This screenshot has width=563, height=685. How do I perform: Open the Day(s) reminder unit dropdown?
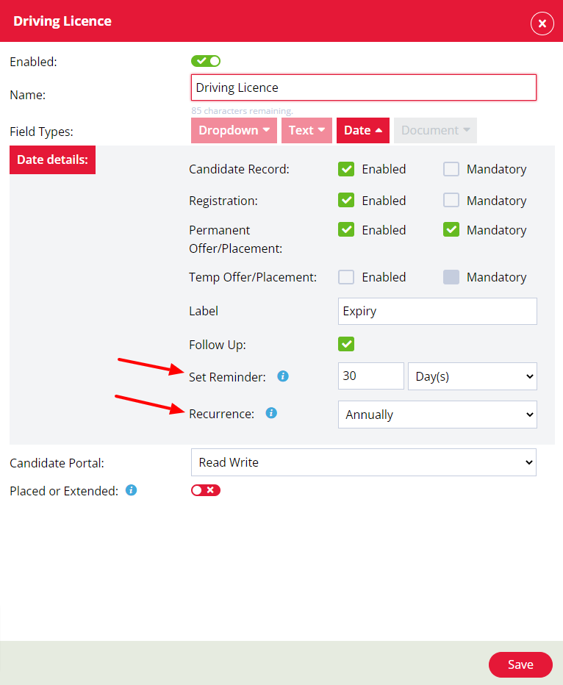[472, 376]
